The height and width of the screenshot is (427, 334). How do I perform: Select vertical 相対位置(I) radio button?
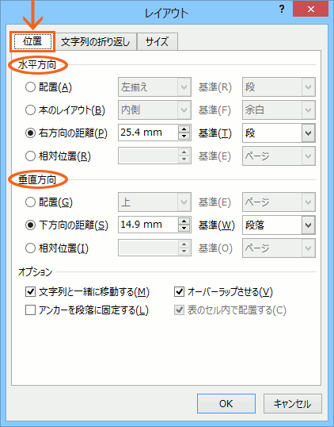pyautogui.click(x=30, y=248)
